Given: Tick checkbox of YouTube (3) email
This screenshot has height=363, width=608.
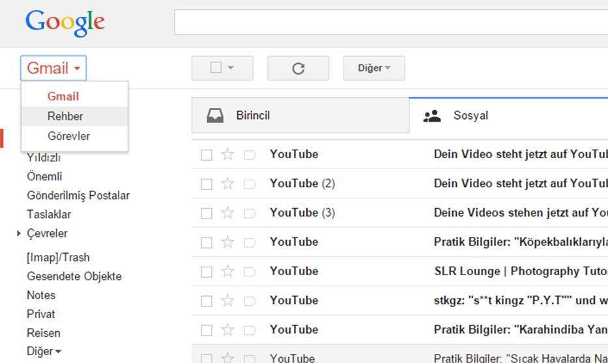Looking at the screenshot, I should [207, 213].
